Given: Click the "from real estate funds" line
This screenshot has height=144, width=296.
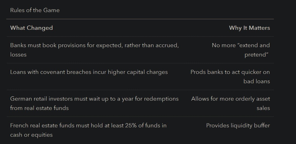Looking at the screenshot, I should 39,108.
